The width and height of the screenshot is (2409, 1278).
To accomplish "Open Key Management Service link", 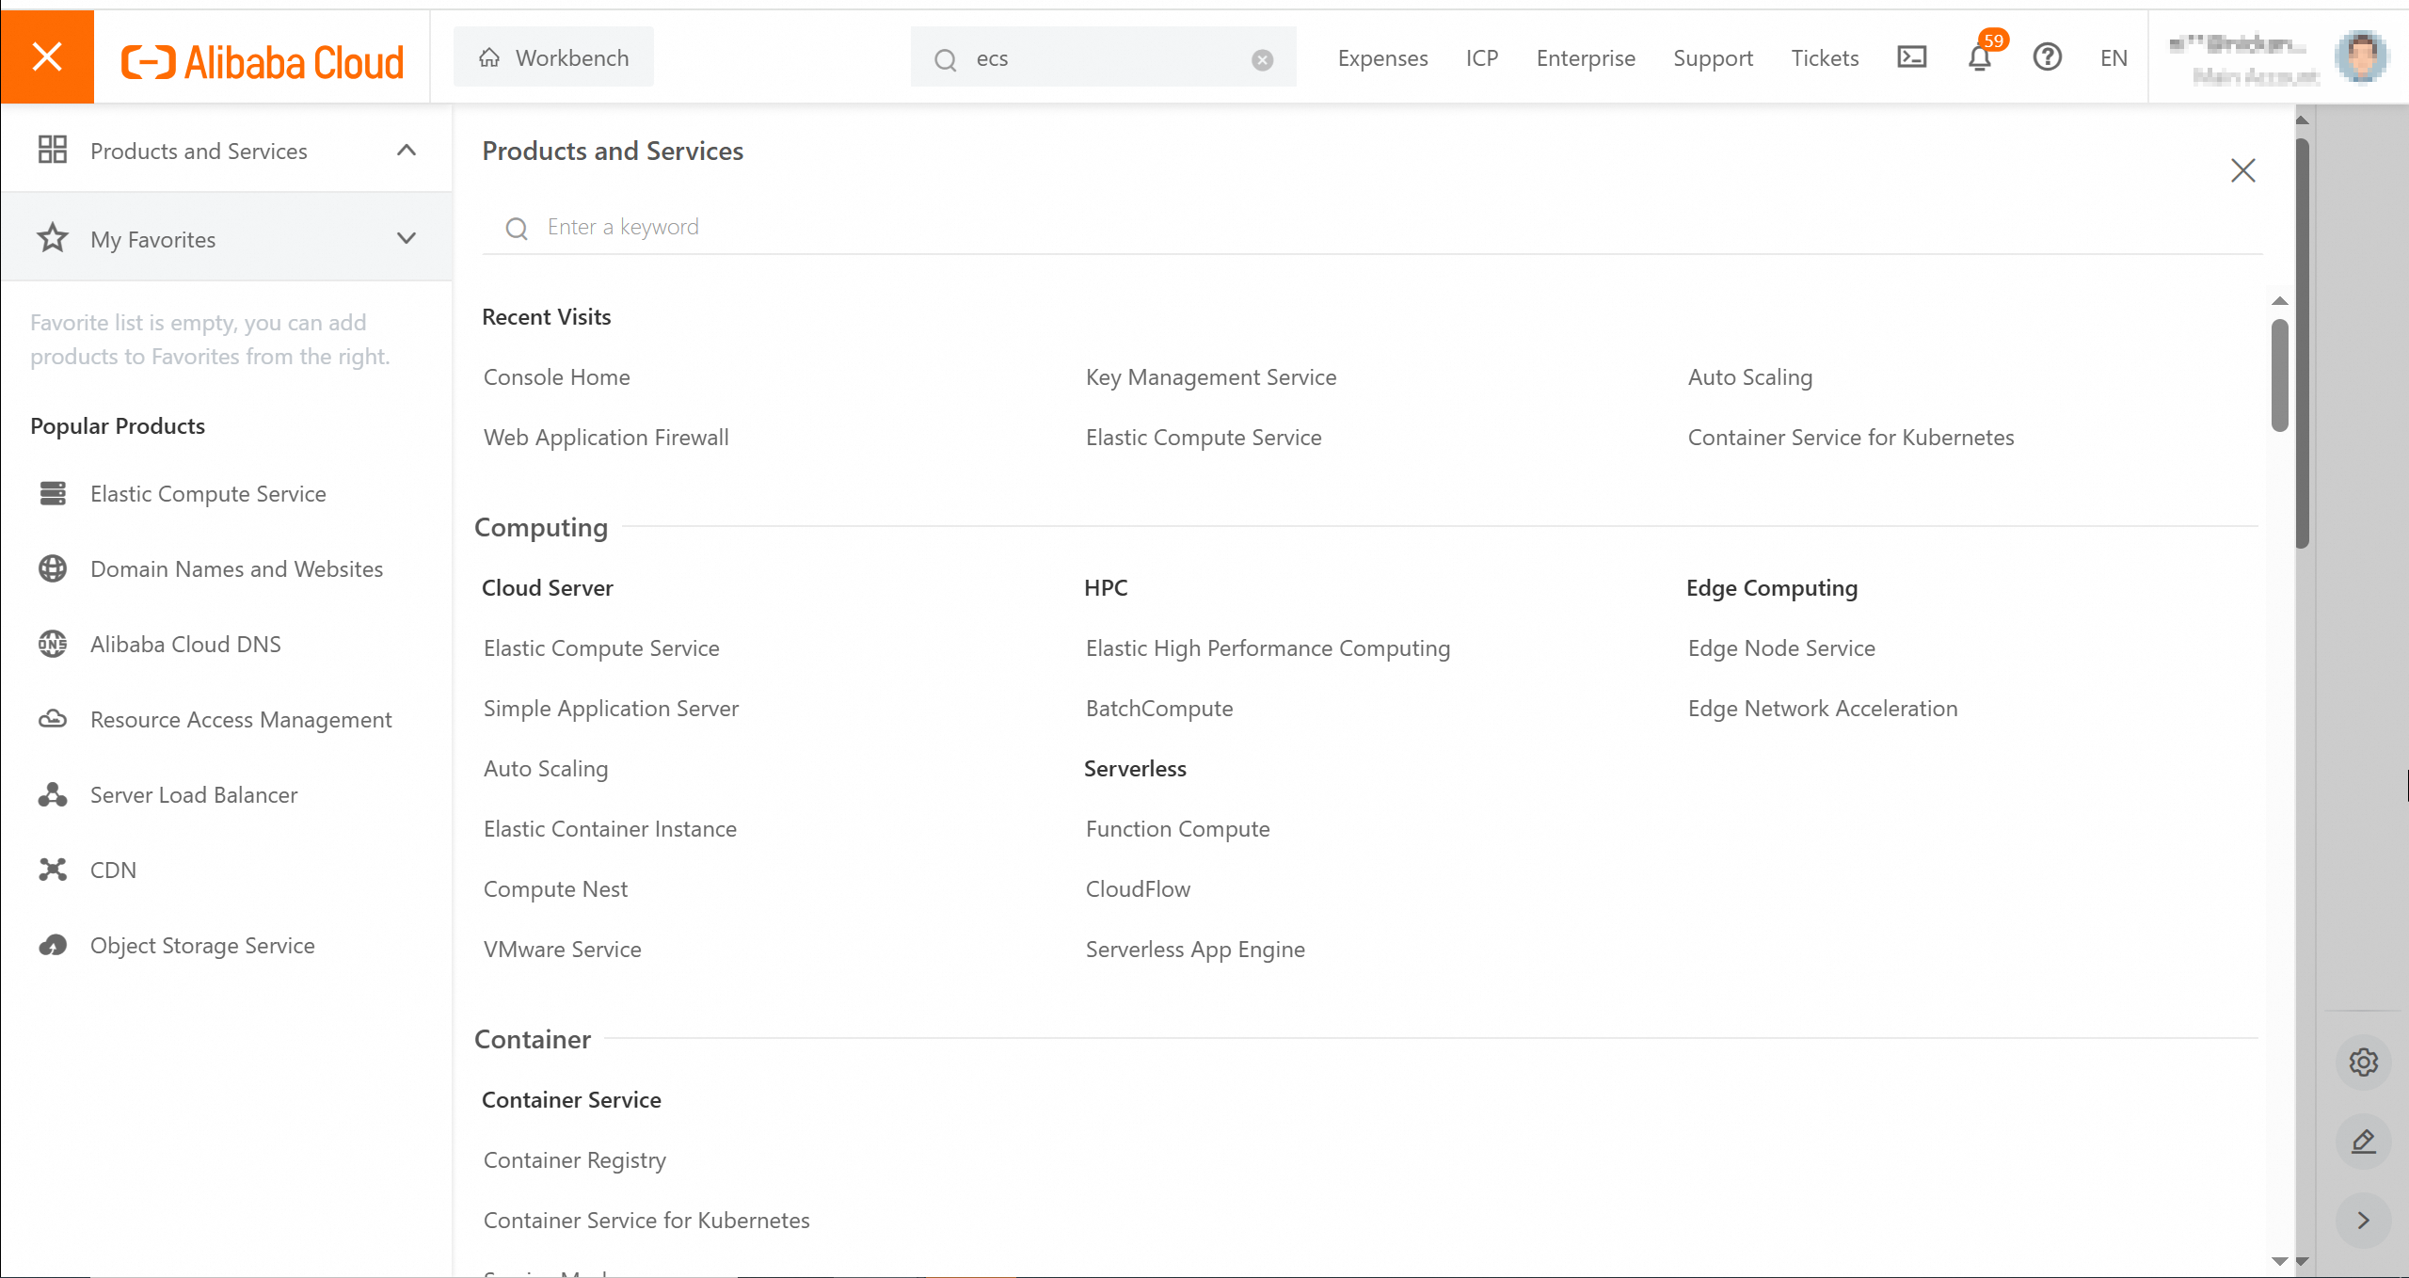I will click(x=1211, y=377).
